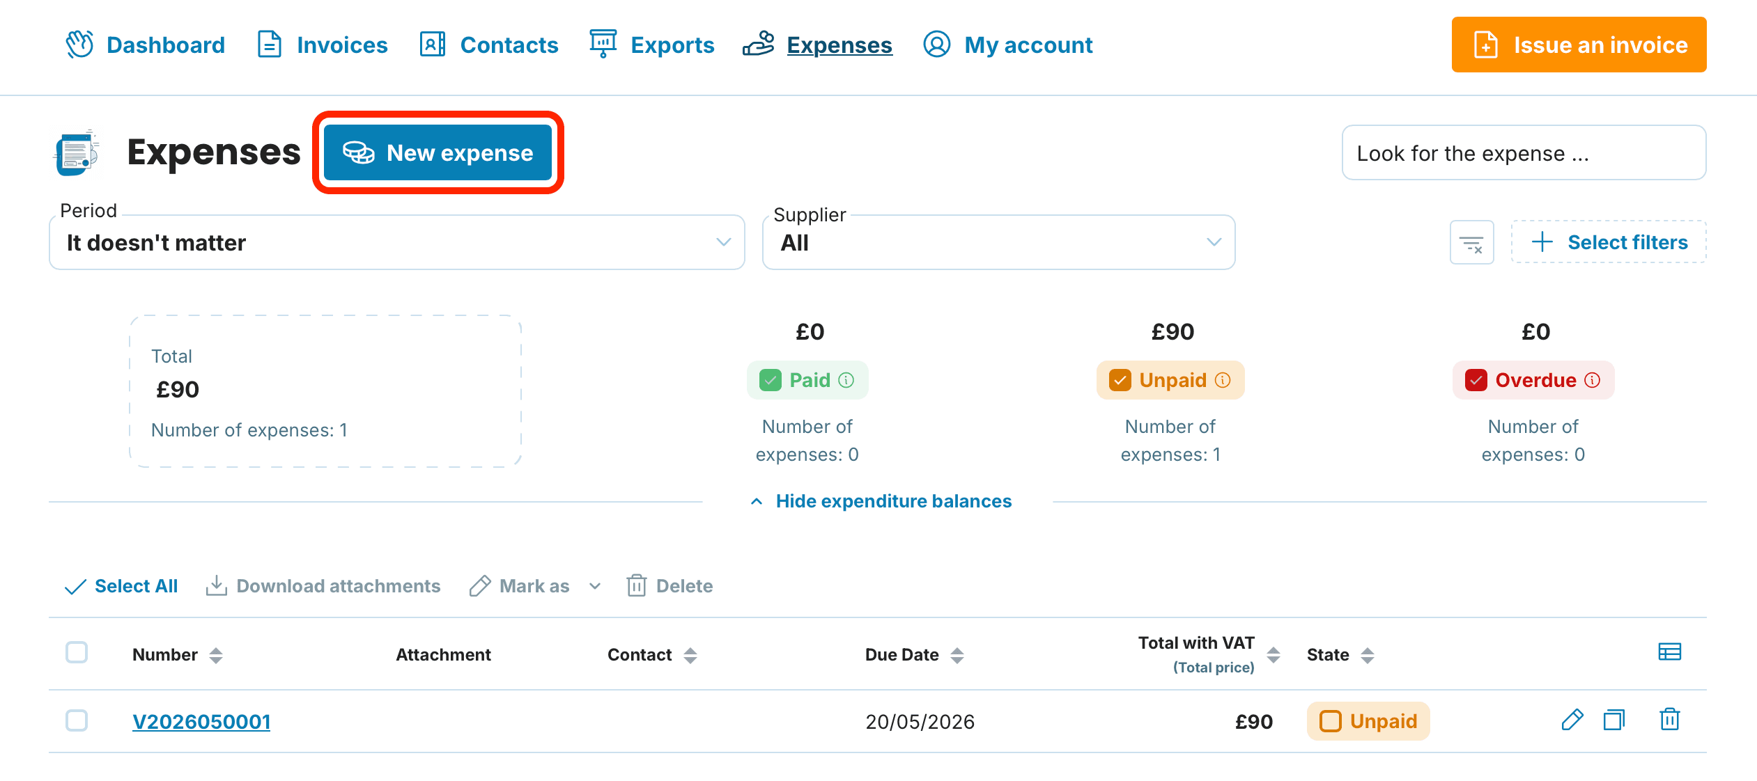Go to Invoices section

click(323, 45)
